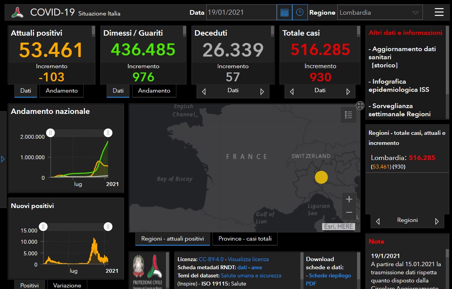Expand the left side panel arrow

tap(3, 159)
